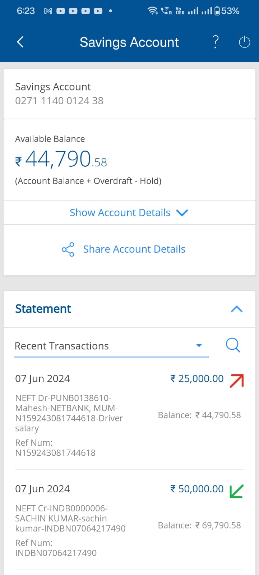Tap the back arrow icon

point(20,42)
